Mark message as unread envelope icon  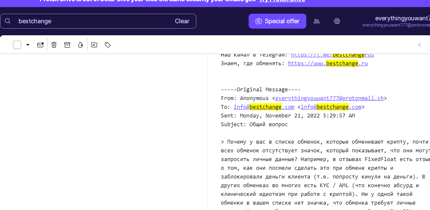40,45
